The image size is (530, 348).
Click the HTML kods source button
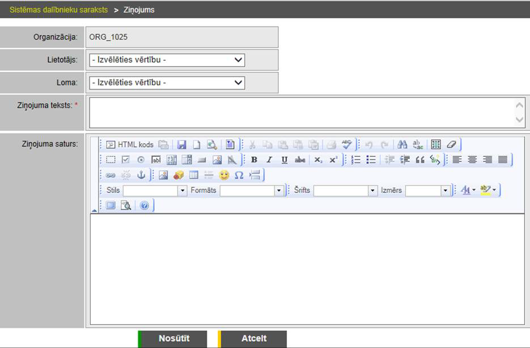click(x=130, y=144)
